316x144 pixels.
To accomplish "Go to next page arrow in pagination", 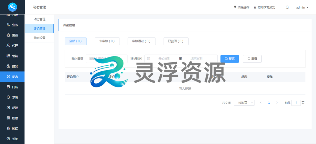I will tap(277, 103).
